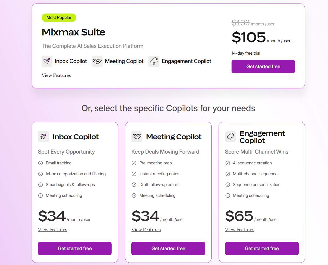Viewport: 328px width, 265px height.
Task: Click Get started free under Engagement Copilot
Action: [262, 248]
